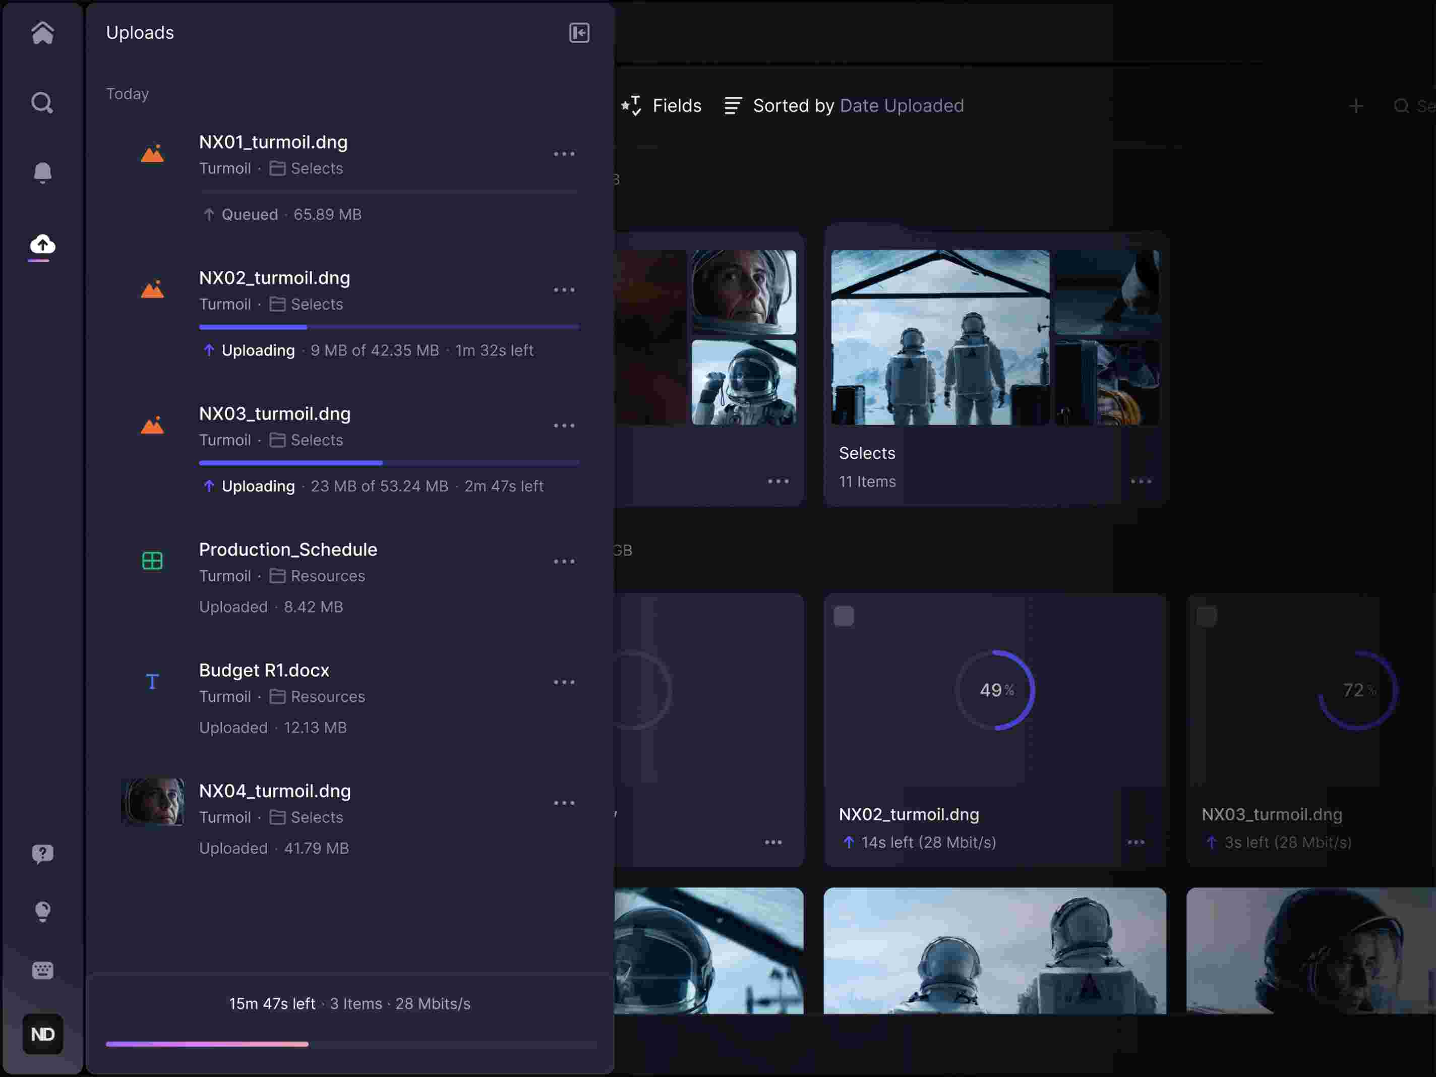Click '11 Items' under Selects folder
This screenshot has height=1077, width=1436.
(867, 482)
